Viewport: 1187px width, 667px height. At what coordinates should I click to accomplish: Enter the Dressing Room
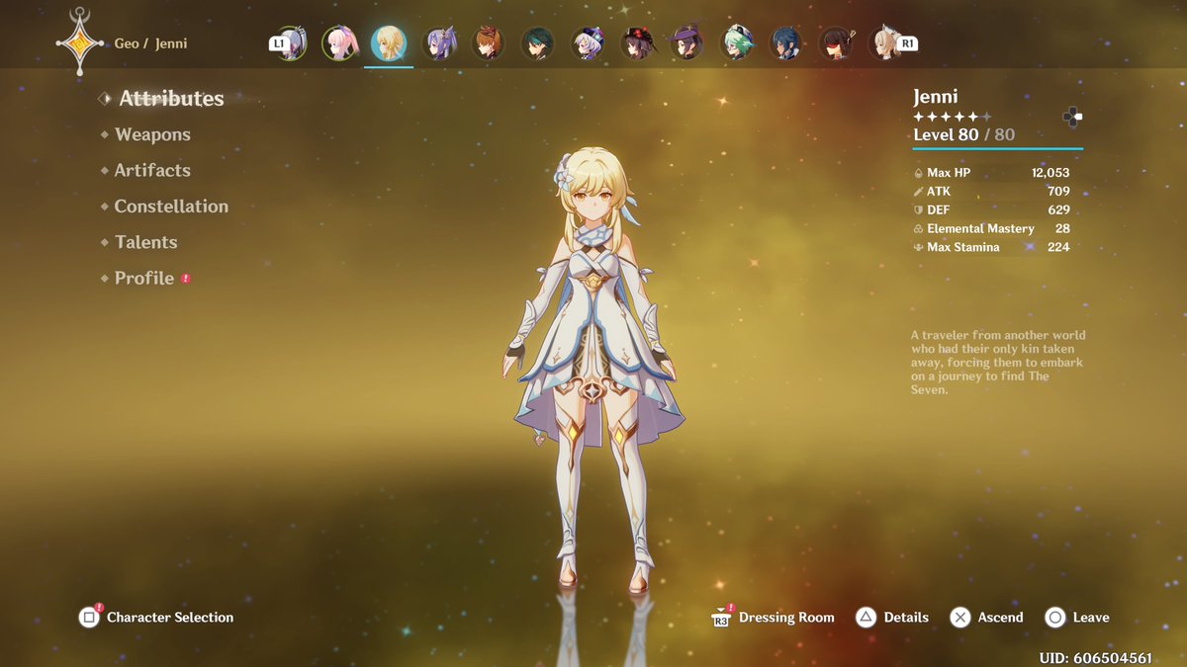774,618
